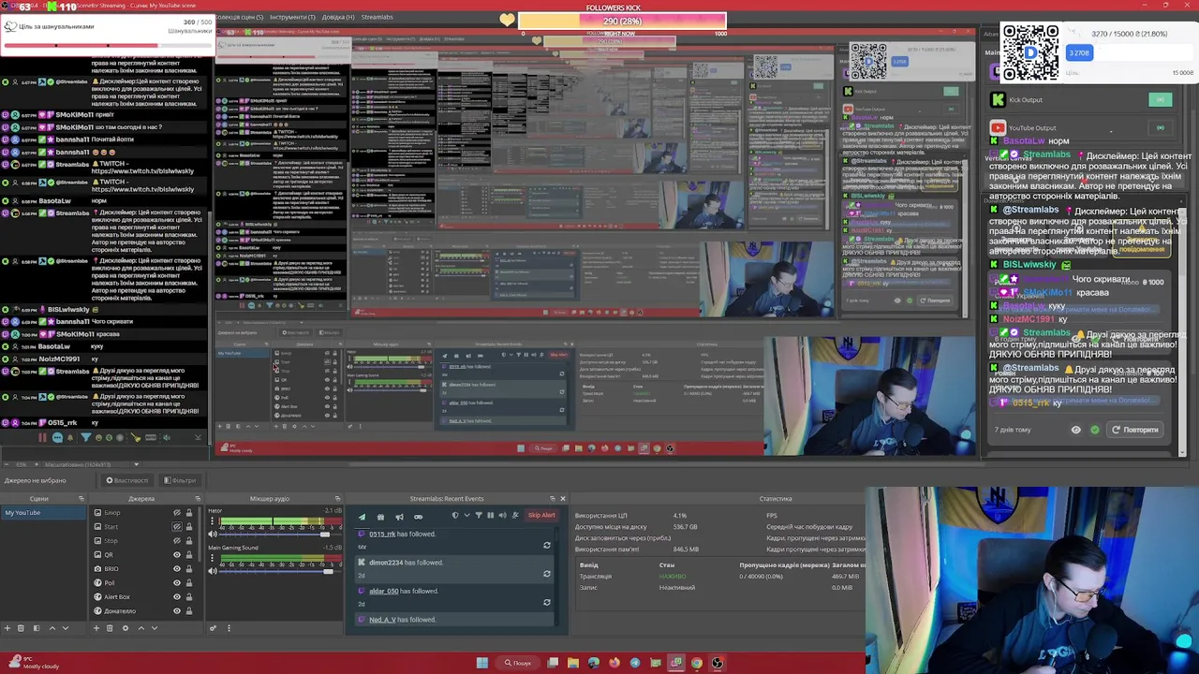The image size is (1199, 674).
Task: Click the lock icon on BRIO source
Action: point(189,569)
